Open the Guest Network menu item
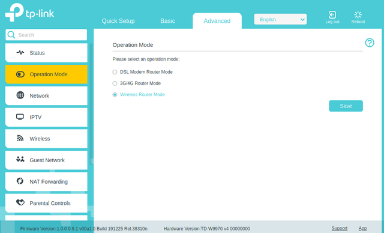The image size is (384, 233). pyautogui.click(x=46, y=160)
